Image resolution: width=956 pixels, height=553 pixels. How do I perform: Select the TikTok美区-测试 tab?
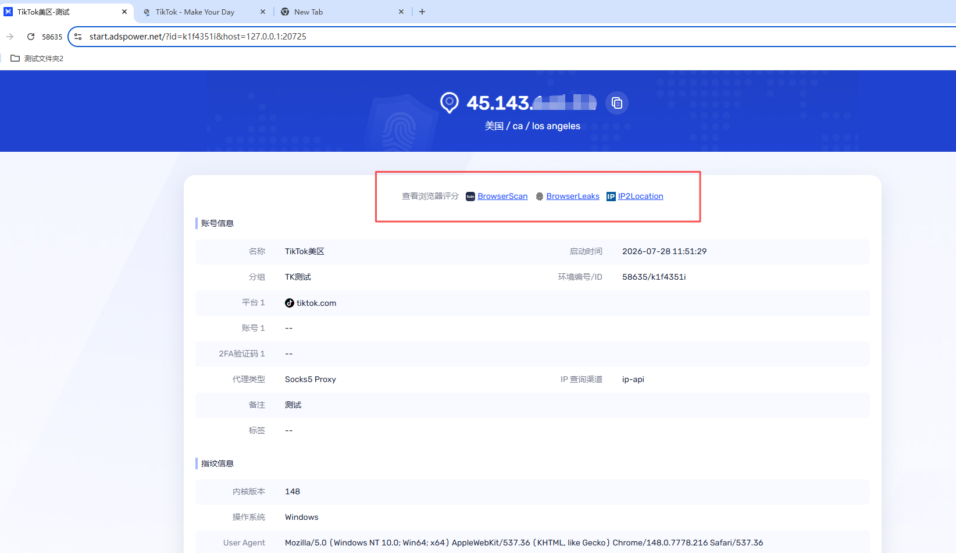pyautogui.click(x=66, y=12)
